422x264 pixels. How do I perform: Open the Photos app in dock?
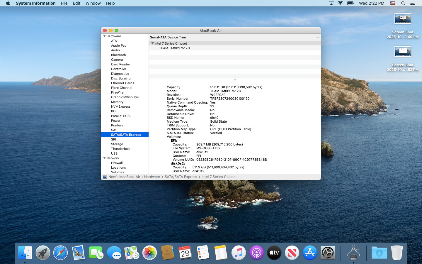pos(149,253)
